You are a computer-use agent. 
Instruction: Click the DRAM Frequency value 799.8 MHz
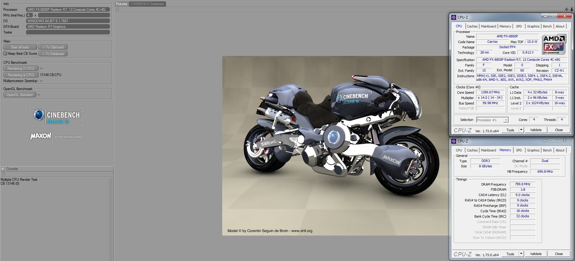click(523, 184)
